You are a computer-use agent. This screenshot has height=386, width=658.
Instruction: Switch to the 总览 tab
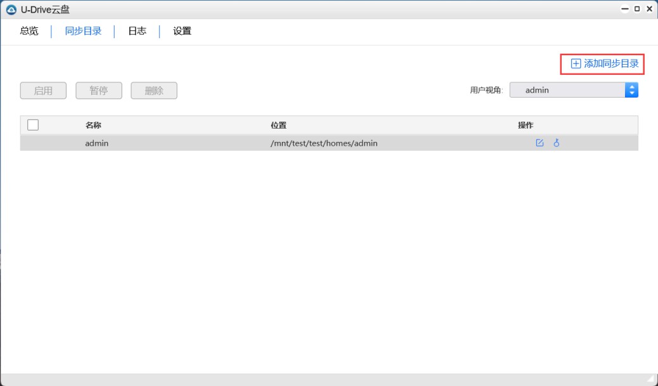[x=29, y=31]
